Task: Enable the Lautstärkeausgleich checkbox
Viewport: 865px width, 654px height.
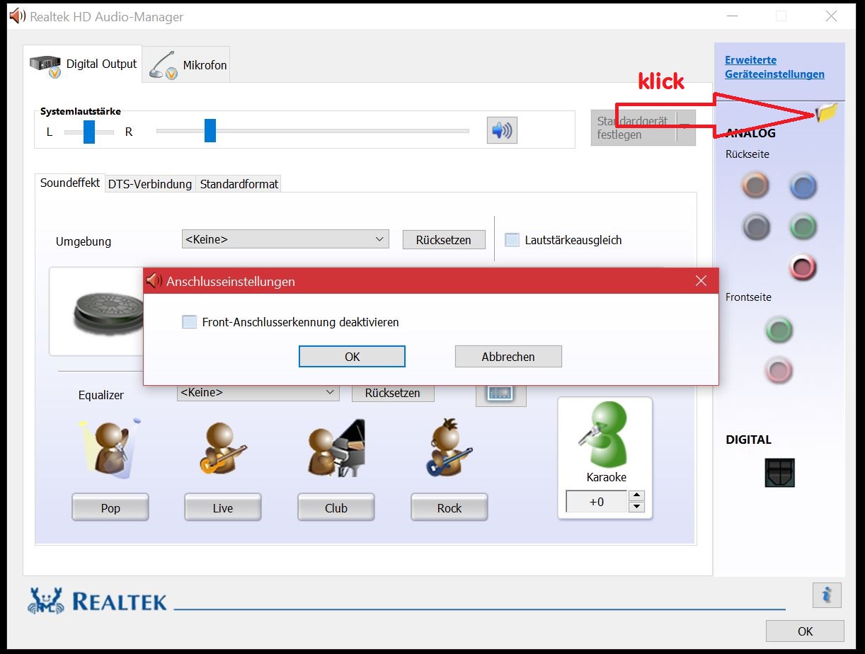Action: pos(512,240)
